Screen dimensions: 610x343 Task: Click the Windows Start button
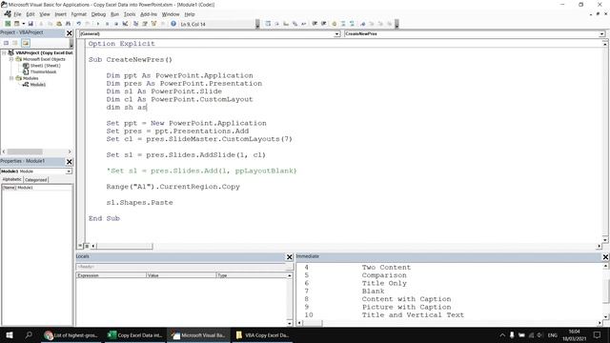point(10,334)
